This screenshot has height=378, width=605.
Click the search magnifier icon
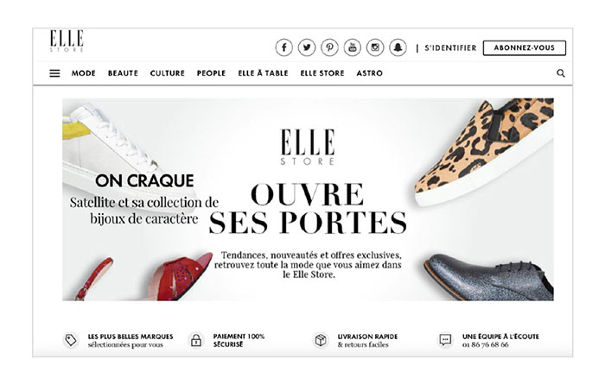pyautogui.click(x=561, y=73)
